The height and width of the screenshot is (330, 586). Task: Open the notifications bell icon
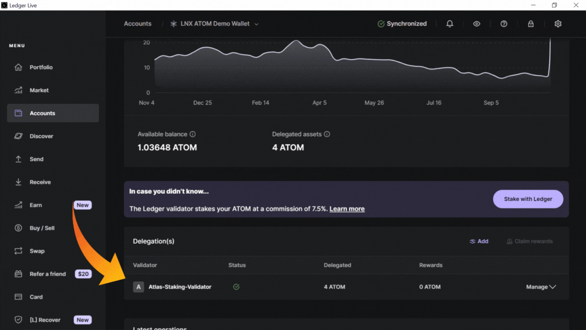[449, 24]
